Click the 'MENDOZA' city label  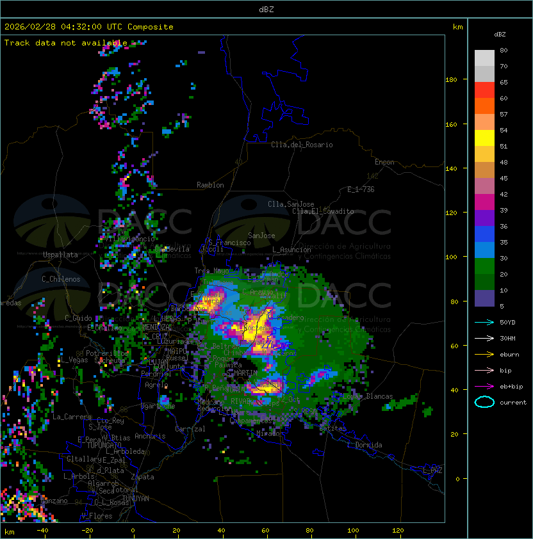coord(156,327)
